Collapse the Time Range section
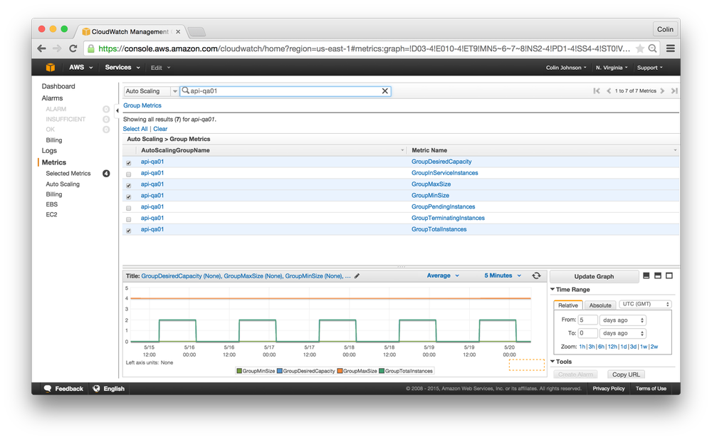This screenshot has width=712, height=440. [553, 289]
